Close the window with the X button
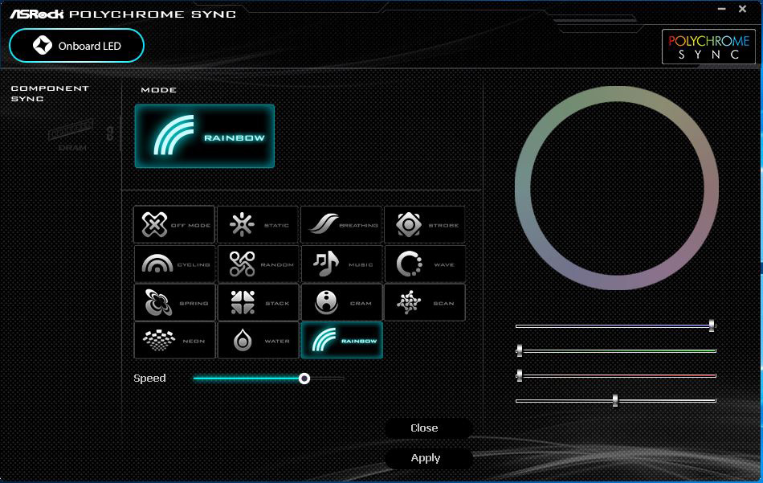Viewport: 763px width, 483px height. pos(743,9)
